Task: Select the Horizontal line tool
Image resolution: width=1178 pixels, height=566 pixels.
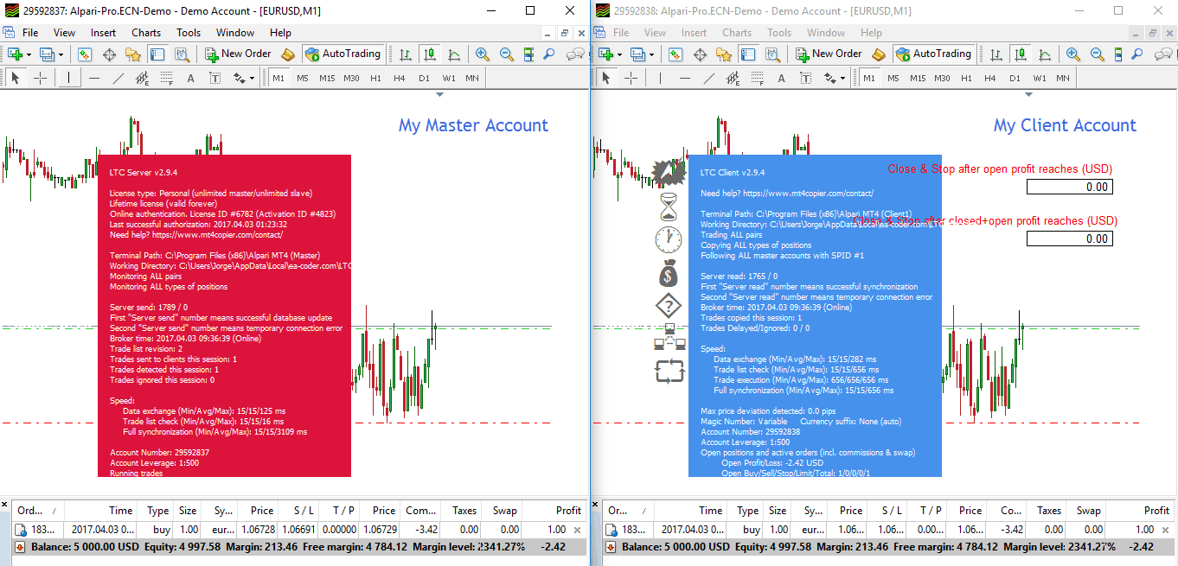Action: pyautogui.click(x=94, y=77)
